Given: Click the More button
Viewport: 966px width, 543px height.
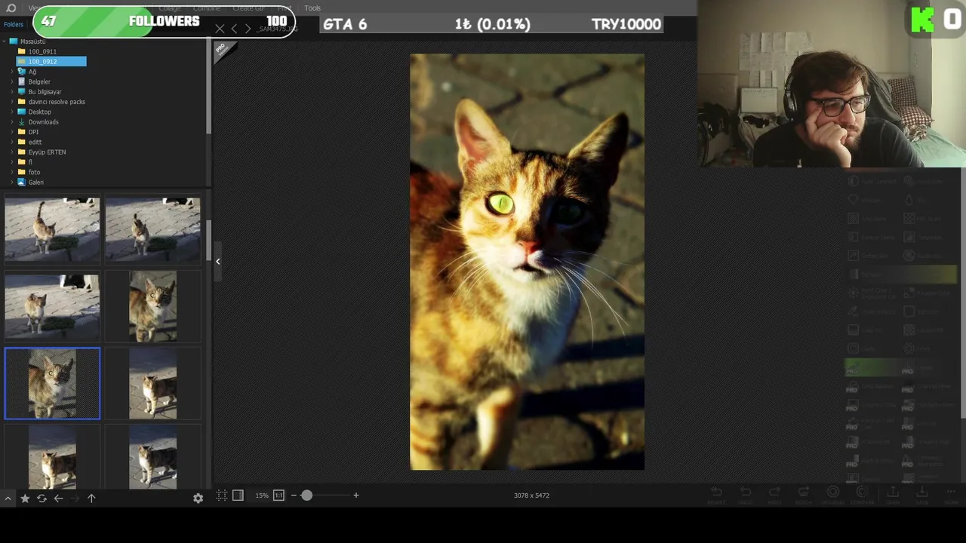Looking at the screenshot, I should tap(951, 495).
